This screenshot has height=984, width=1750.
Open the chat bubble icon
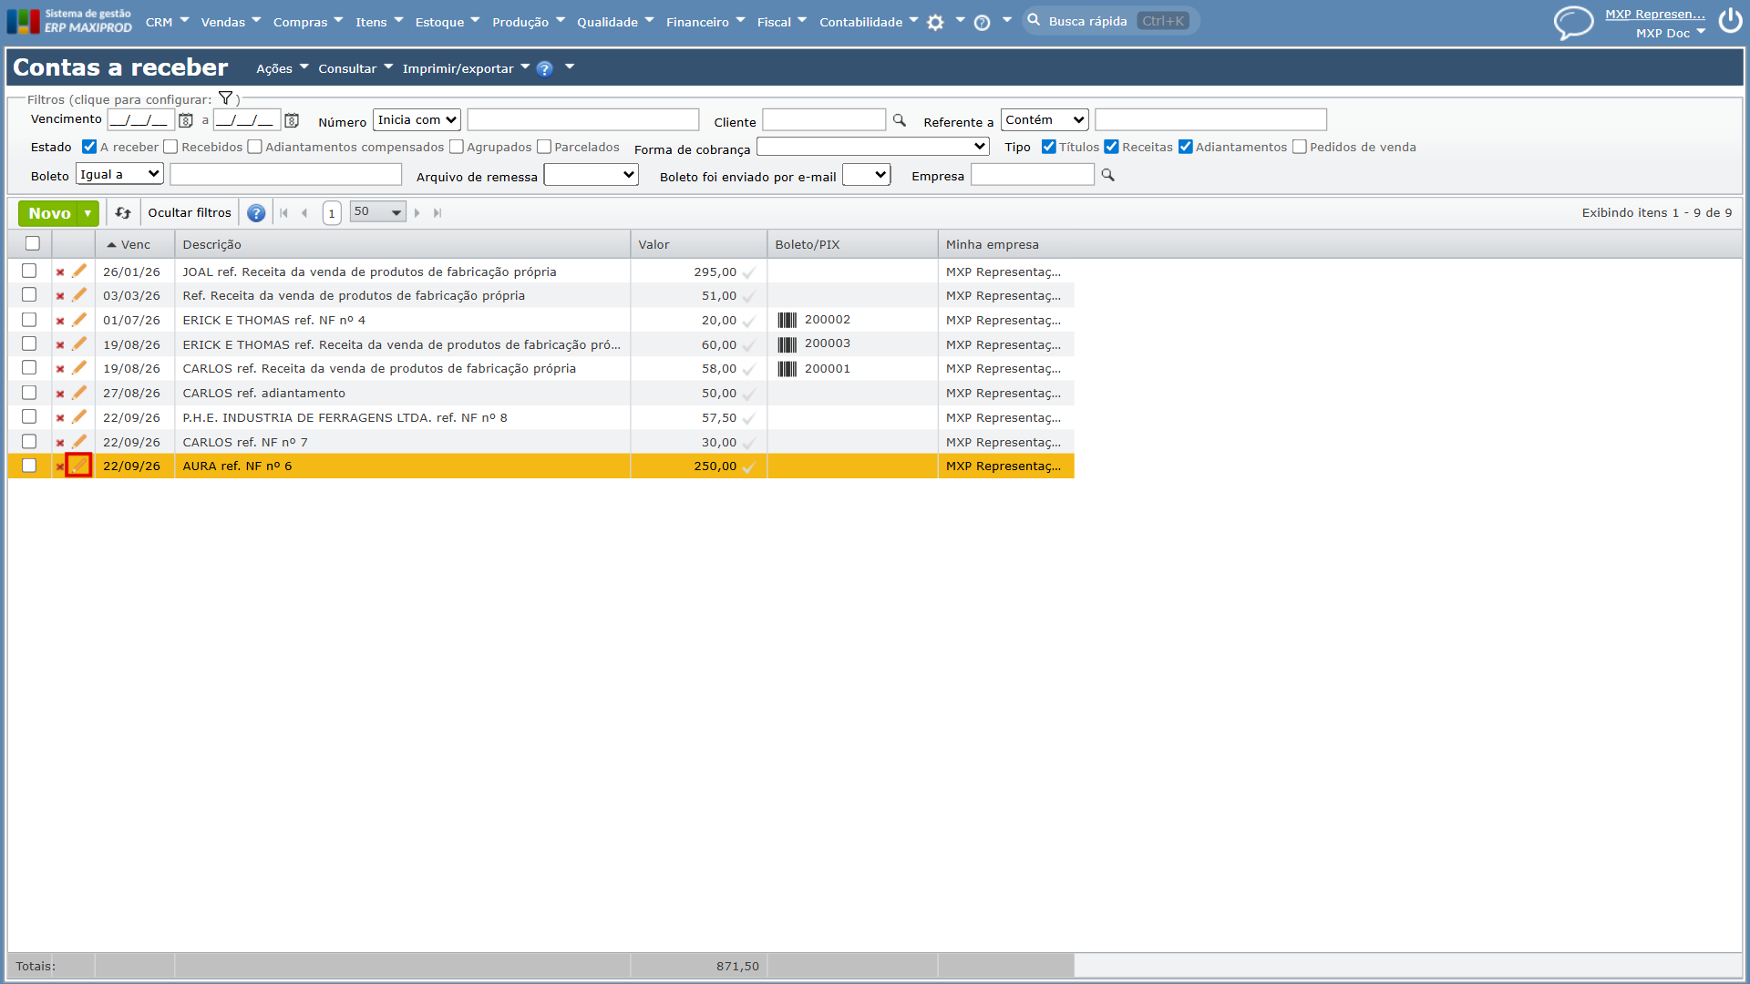(x=1574, y=22)
